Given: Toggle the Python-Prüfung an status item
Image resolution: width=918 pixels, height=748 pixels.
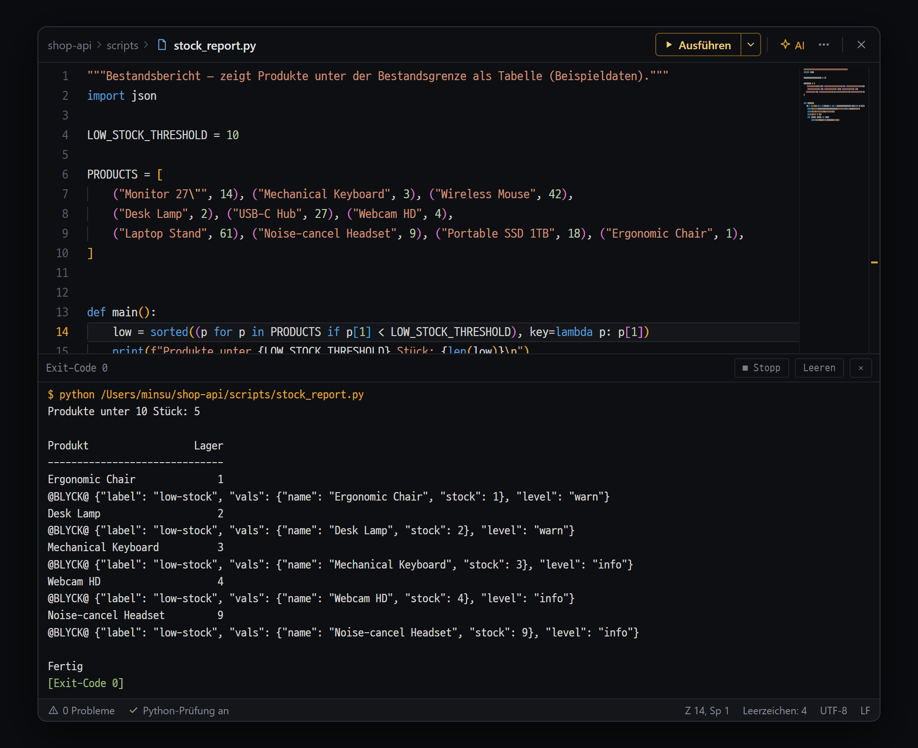Looking at the screenshot, I should 179,711.
